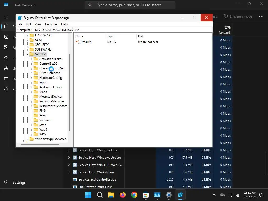Open the View menu in Registry Editor
The height and width of the screenshot is (201, 268).
(x=38, y=24)
